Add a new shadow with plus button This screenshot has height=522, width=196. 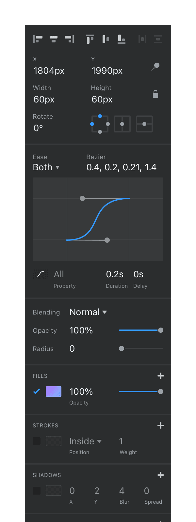click(x=161, y=475)
